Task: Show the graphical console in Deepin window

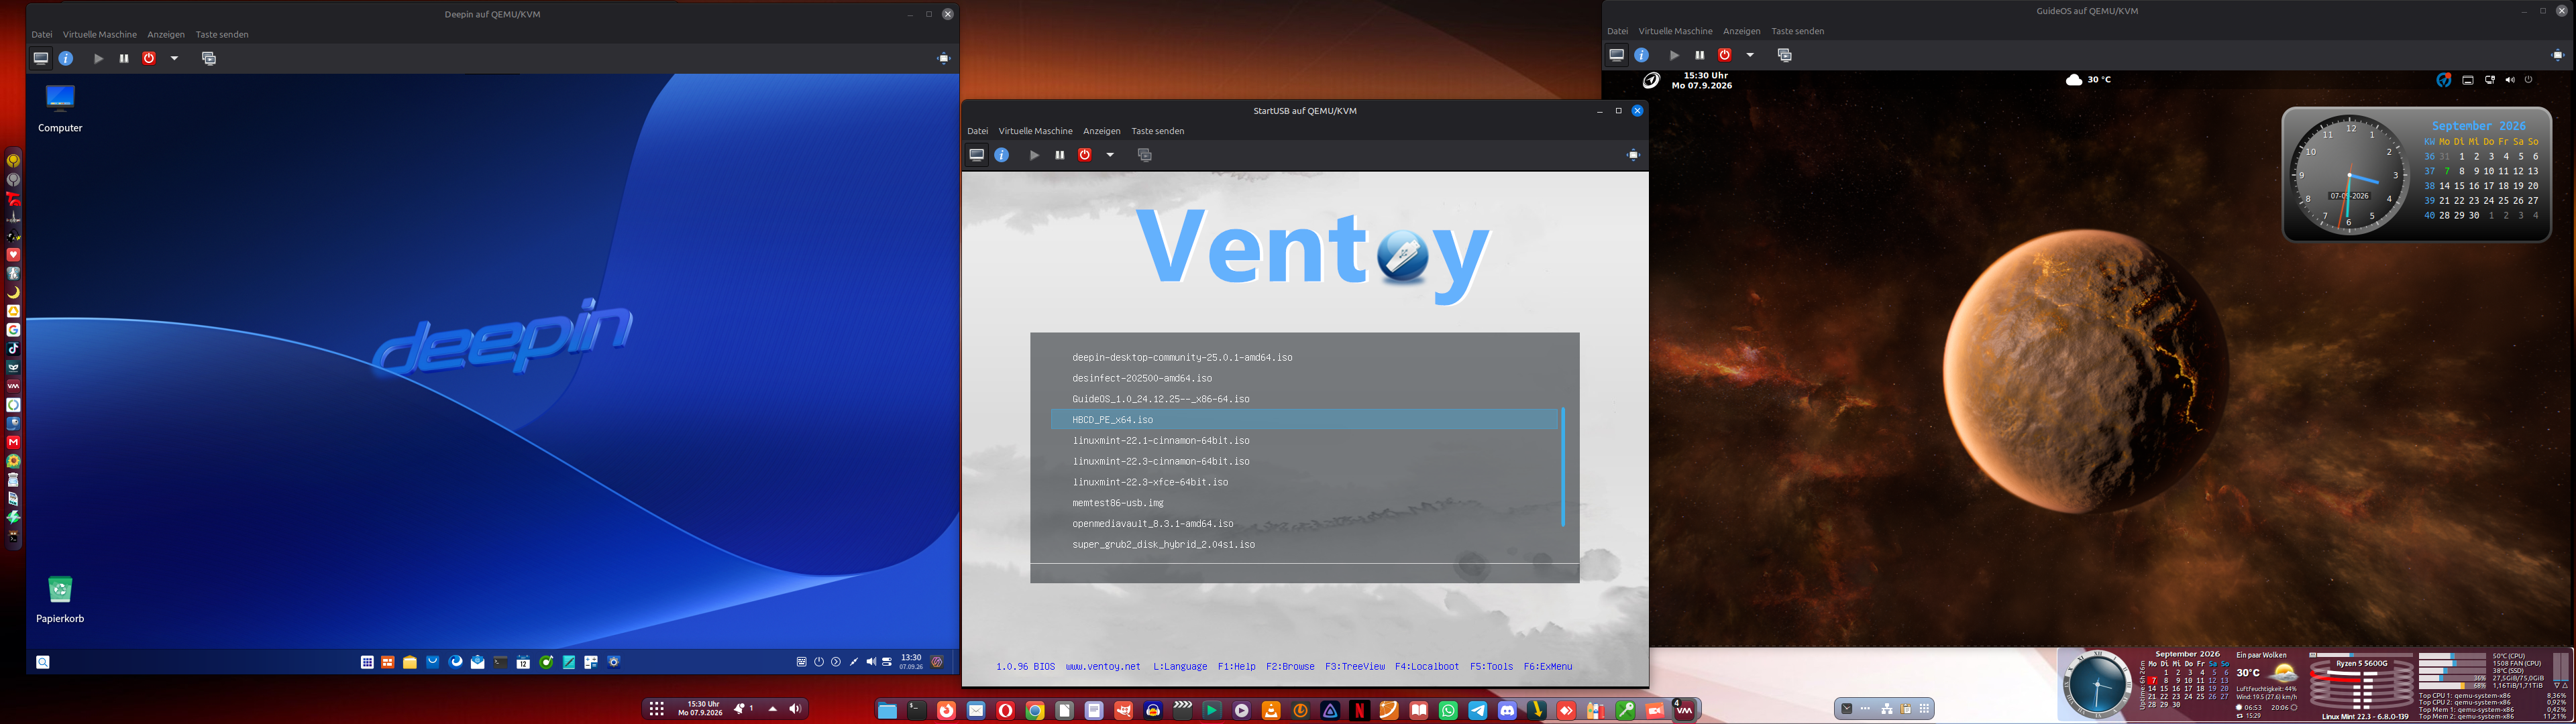Action: 41,58
